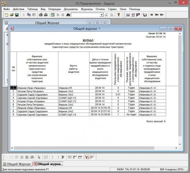Click inside the toolbar search field
Viewport: 190px width, 173px height.
(85, 15)
